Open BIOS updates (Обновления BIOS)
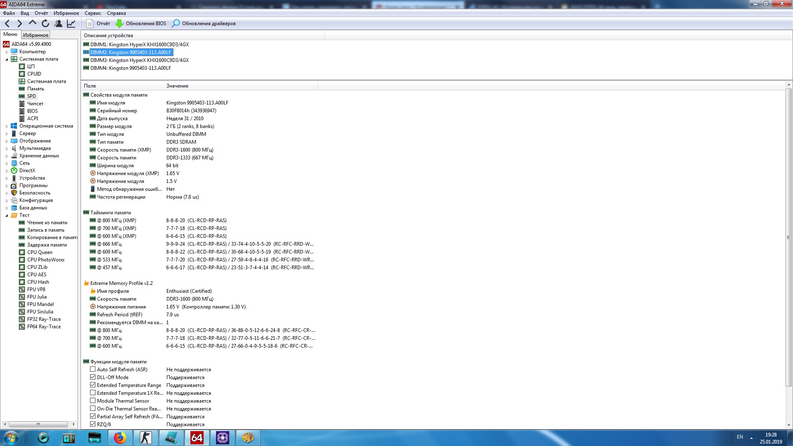The image size is (793, 446). [x=141, y=24]
